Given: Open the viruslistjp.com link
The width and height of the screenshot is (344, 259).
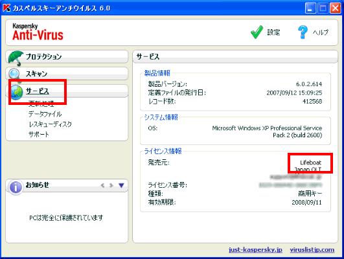Looking at the screenshot, I should (x=312, y=250).
